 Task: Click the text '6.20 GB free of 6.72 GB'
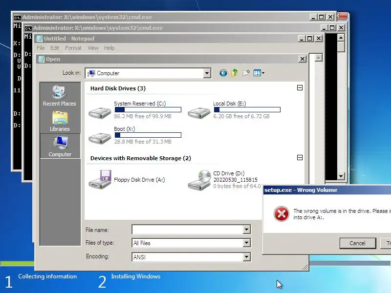[241, 116]
